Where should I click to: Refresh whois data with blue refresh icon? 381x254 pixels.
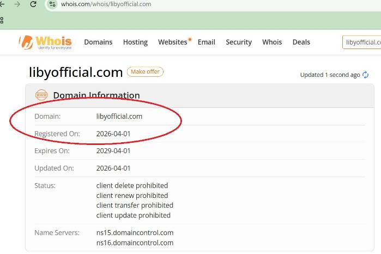click(365, 75)
